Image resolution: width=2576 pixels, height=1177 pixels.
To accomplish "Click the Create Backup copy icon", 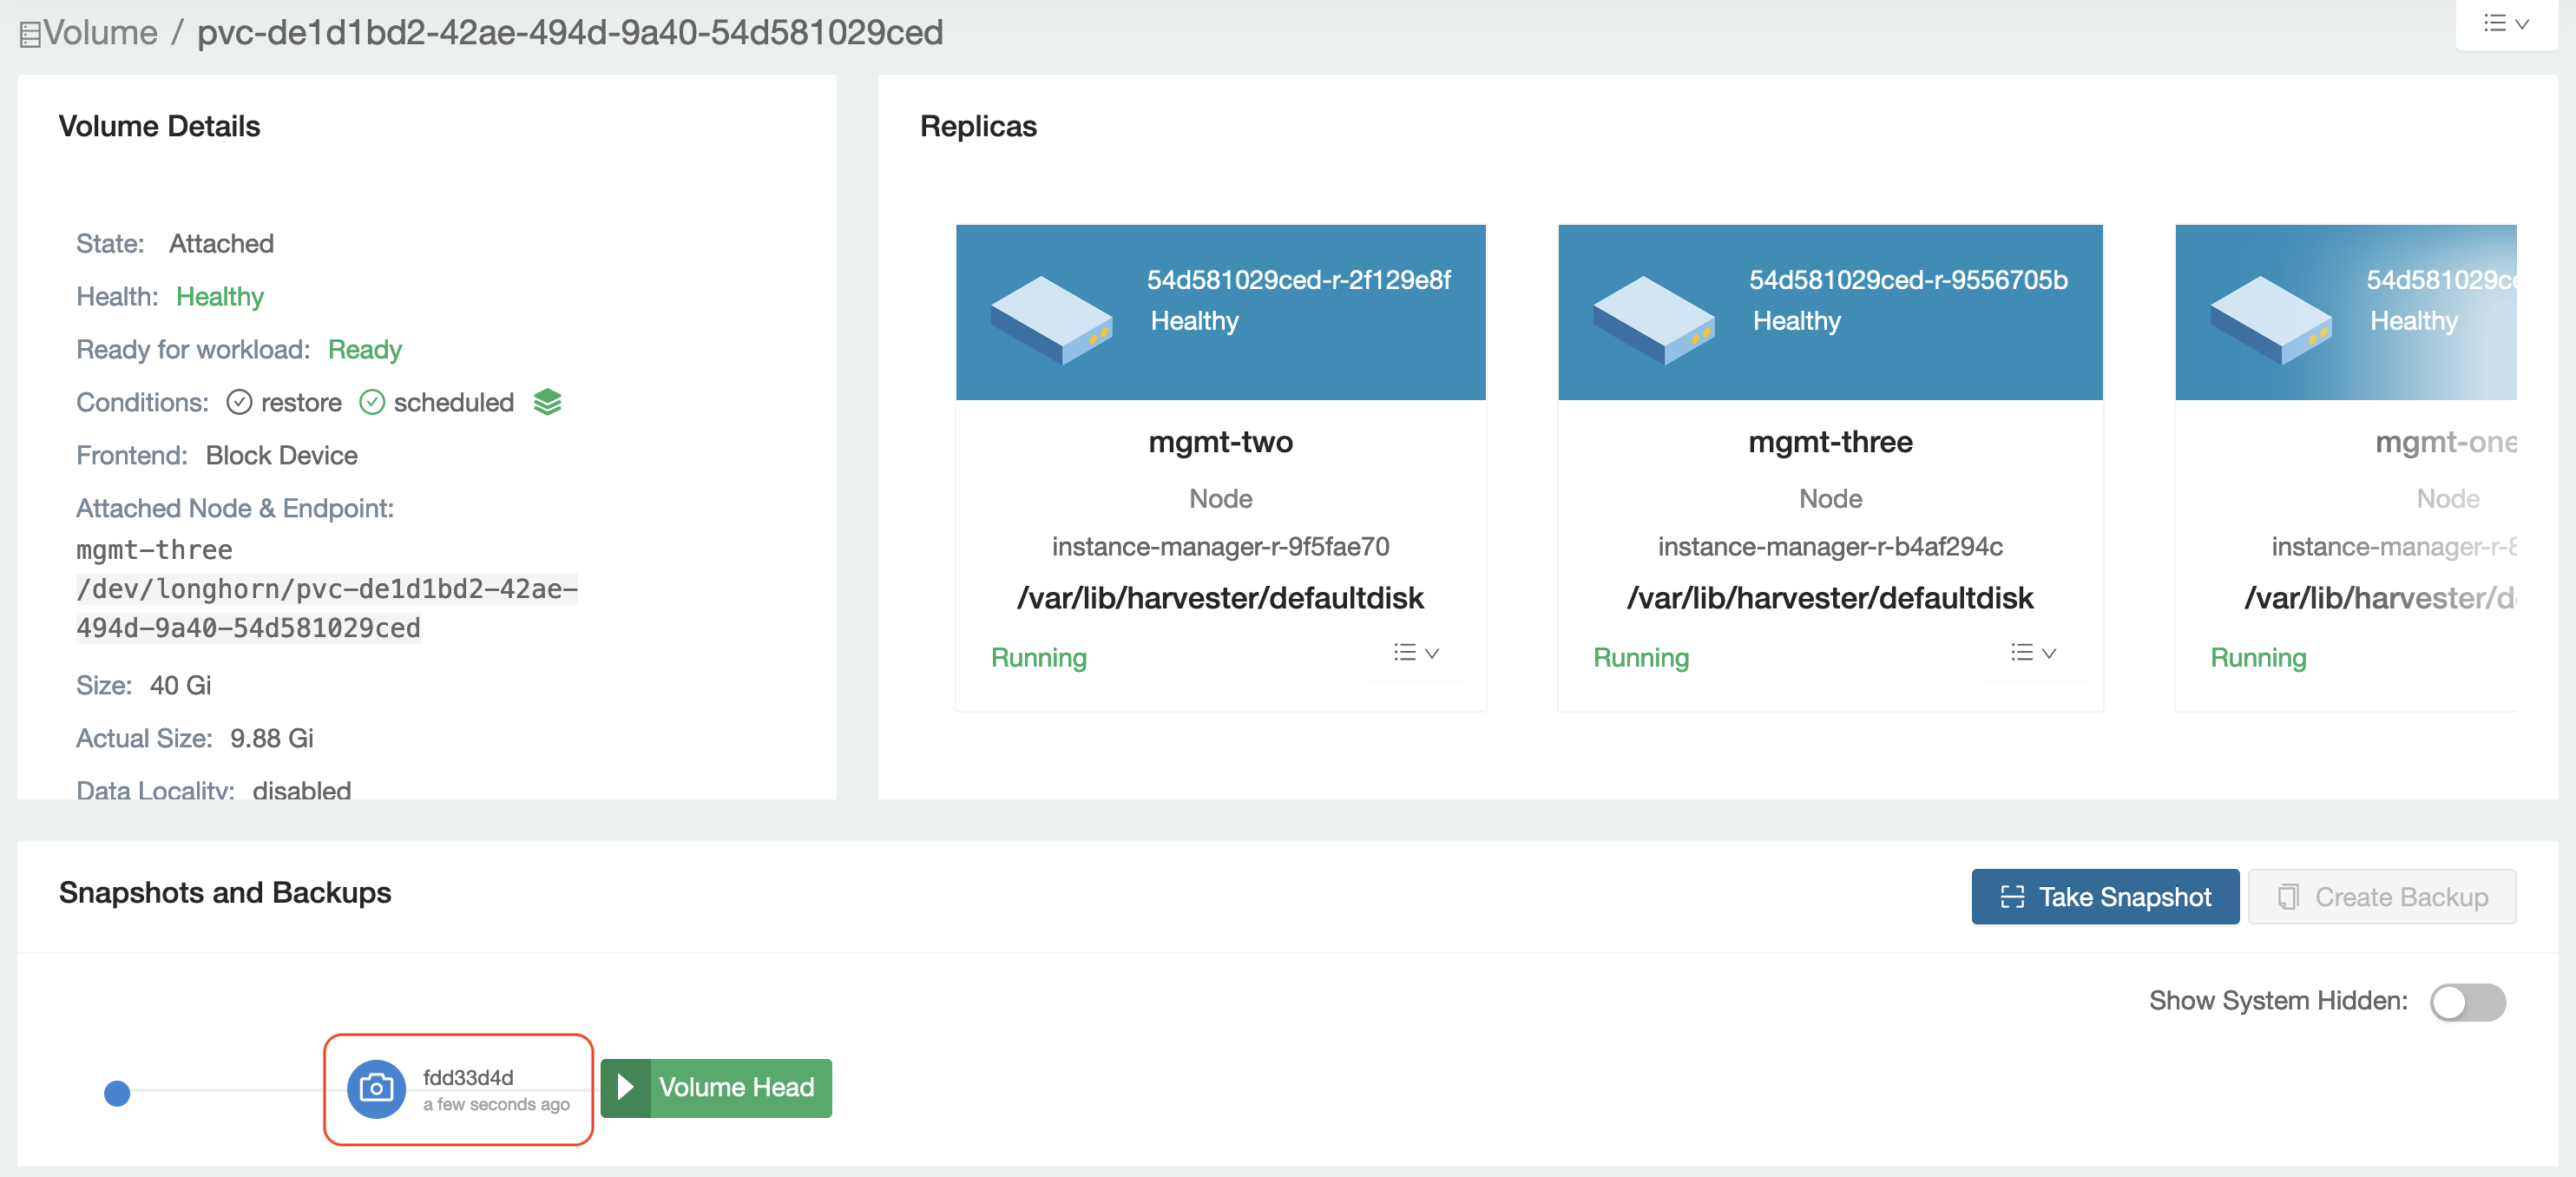I will pyautogui.click(x=2288, y=897).
